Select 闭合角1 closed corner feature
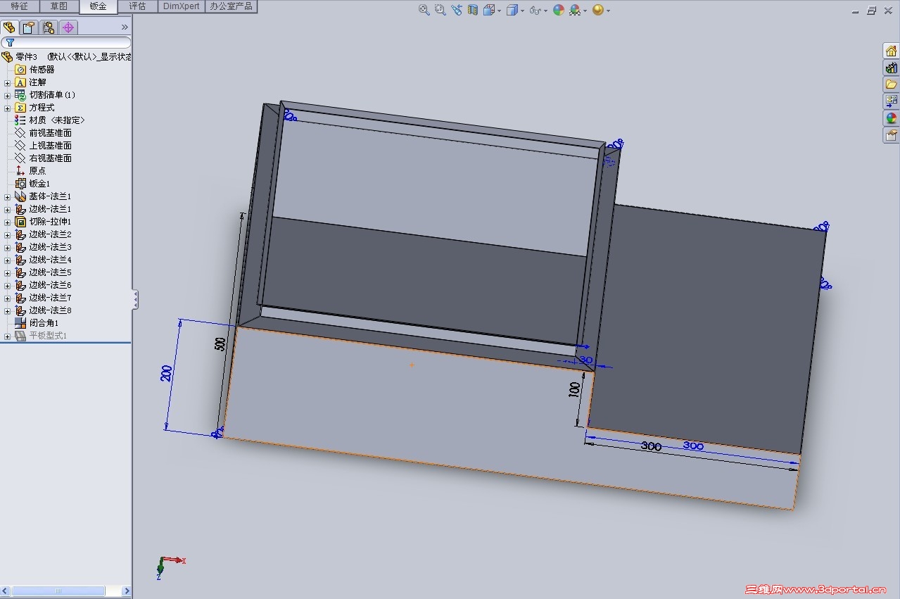The width and height of the screenshot is (900, 599). tap(44, 322)
